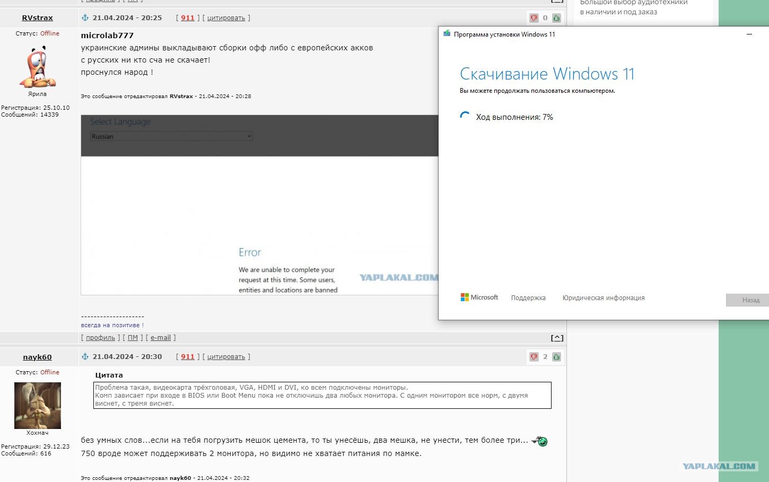Click the green smiley emoticon in nayk60's message
This screenshot has height=482, width=769.
(540, 441)
